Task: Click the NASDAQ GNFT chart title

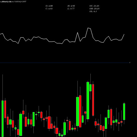Action: coord(13,2)
